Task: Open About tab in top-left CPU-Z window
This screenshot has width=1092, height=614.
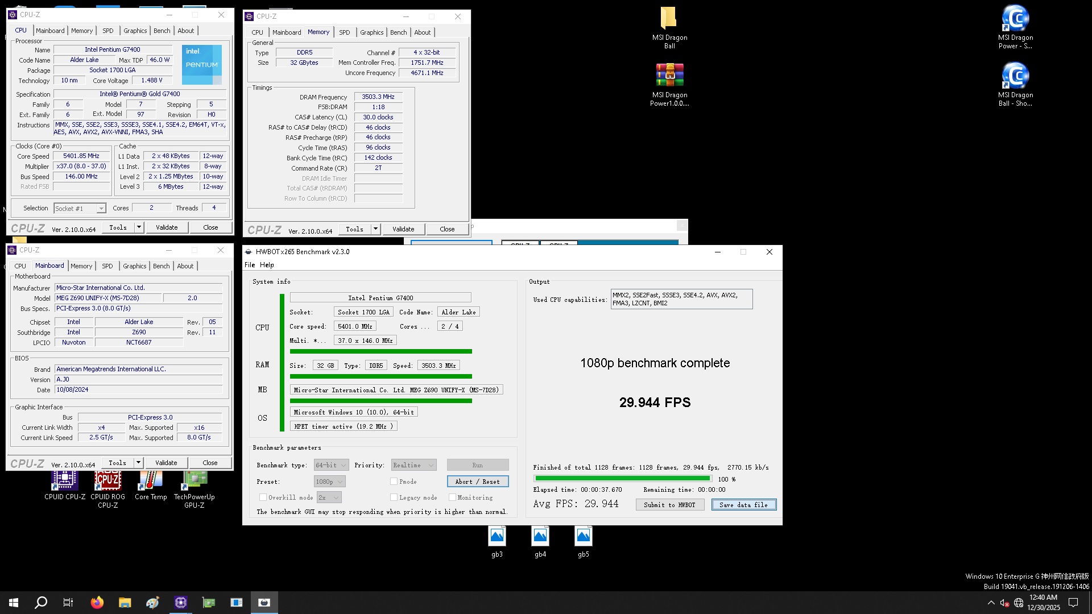Action: (x=185, y=31)
